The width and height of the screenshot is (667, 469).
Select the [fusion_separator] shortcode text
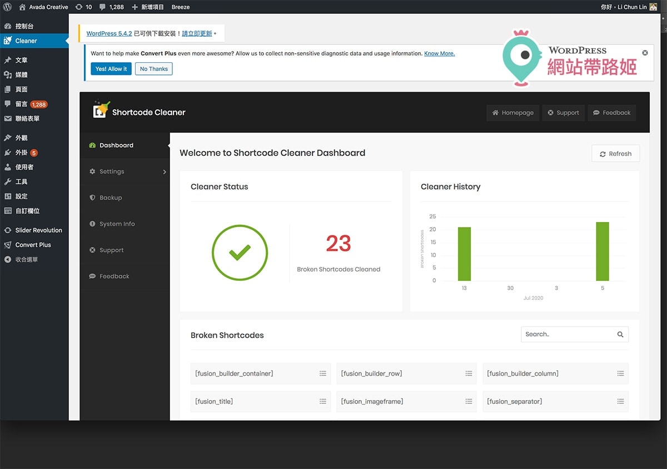(x=515, y=401)
